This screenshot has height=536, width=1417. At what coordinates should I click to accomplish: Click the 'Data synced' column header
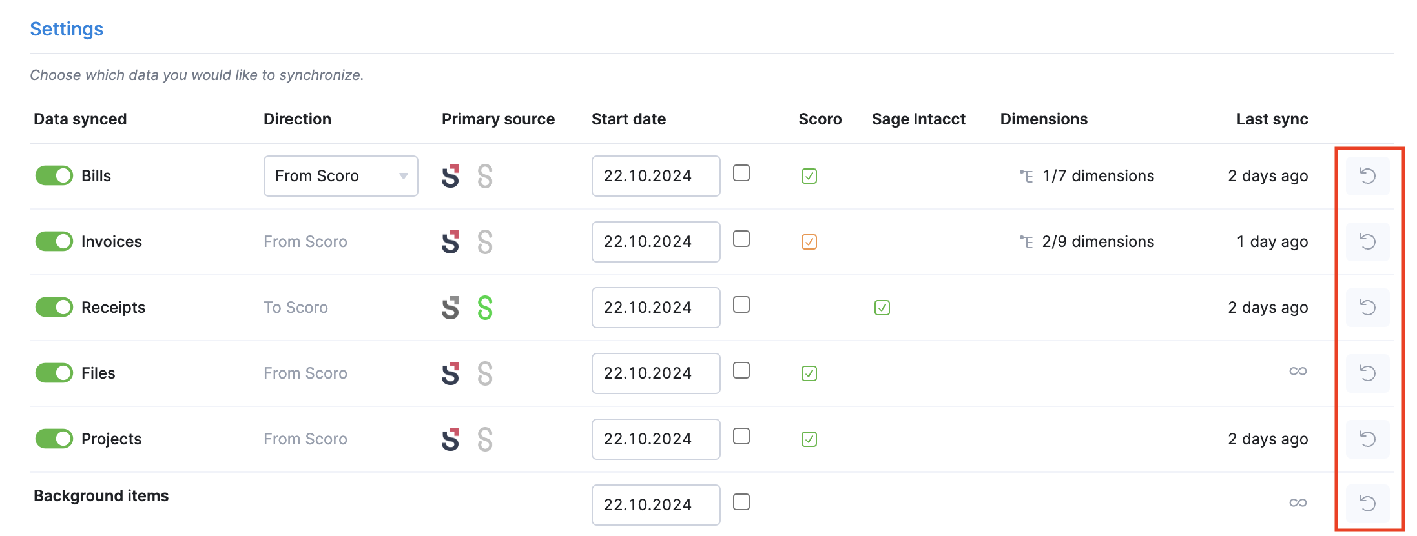pos(80,119)
